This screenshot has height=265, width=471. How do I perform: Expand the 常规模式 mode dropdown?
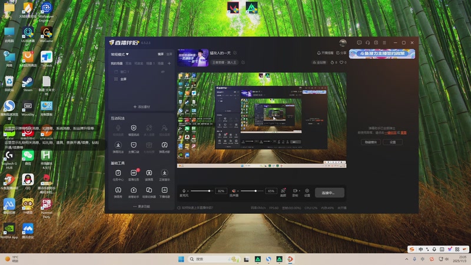click(x=120, y=54)
